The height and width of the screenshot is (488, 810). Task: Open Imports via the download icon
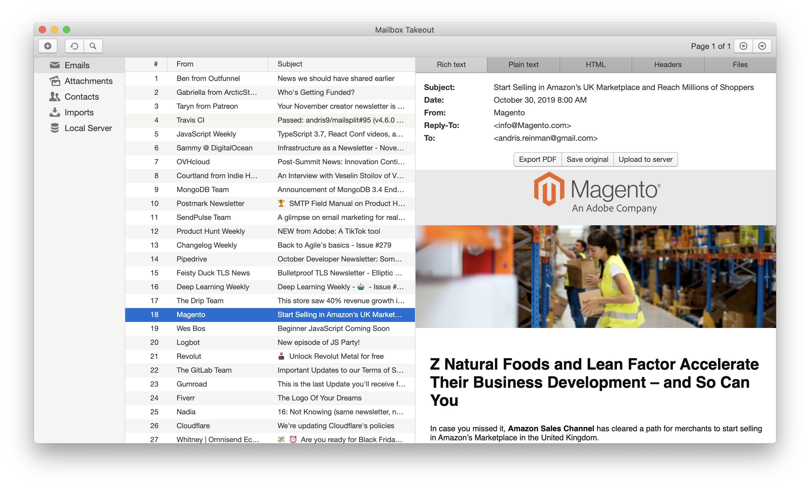tap(54, 112)
